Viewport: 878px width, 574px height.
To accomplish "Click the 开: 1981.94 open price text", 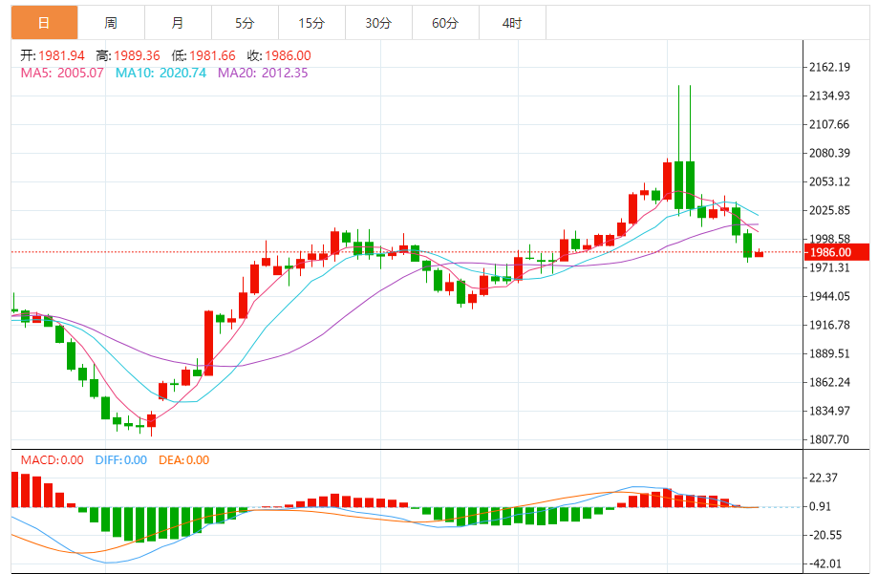I will pos(53,55).
